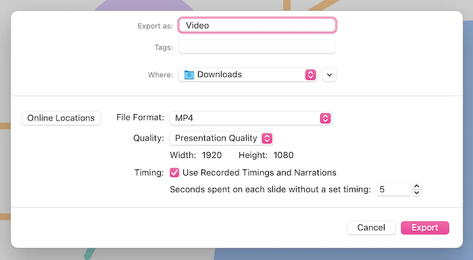Image resolution: width=473 pixels, height=260 pixels.
Task: Click the Cancel button
Action: pyautogui.click(x=371, y=228)
